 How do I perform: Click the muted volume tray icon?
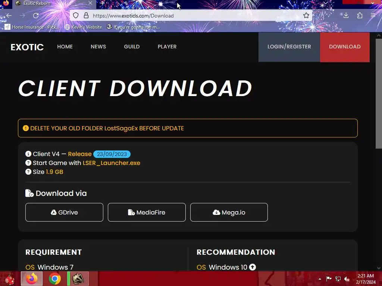[x=347, y=279]
